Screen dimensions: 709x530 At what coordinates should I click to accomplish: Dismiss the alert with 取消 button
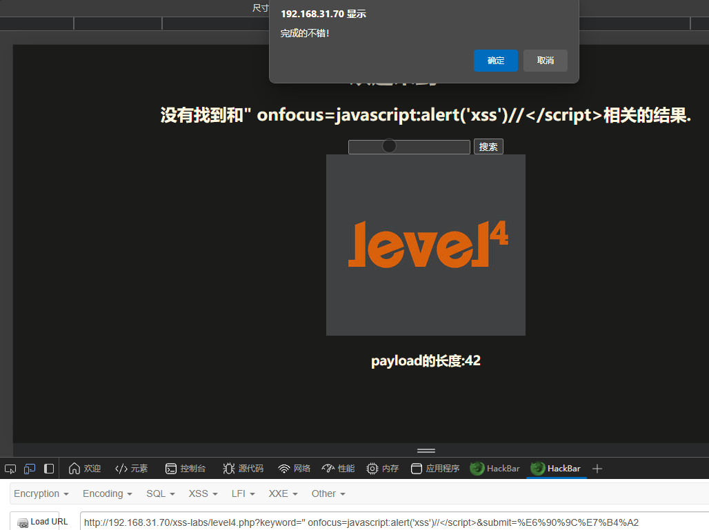546,61
